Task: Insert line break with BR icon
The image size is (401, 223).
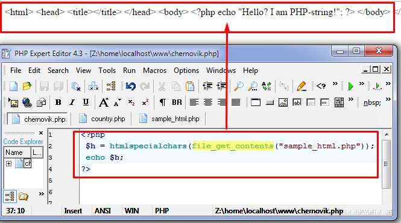Action: [177, 102]
